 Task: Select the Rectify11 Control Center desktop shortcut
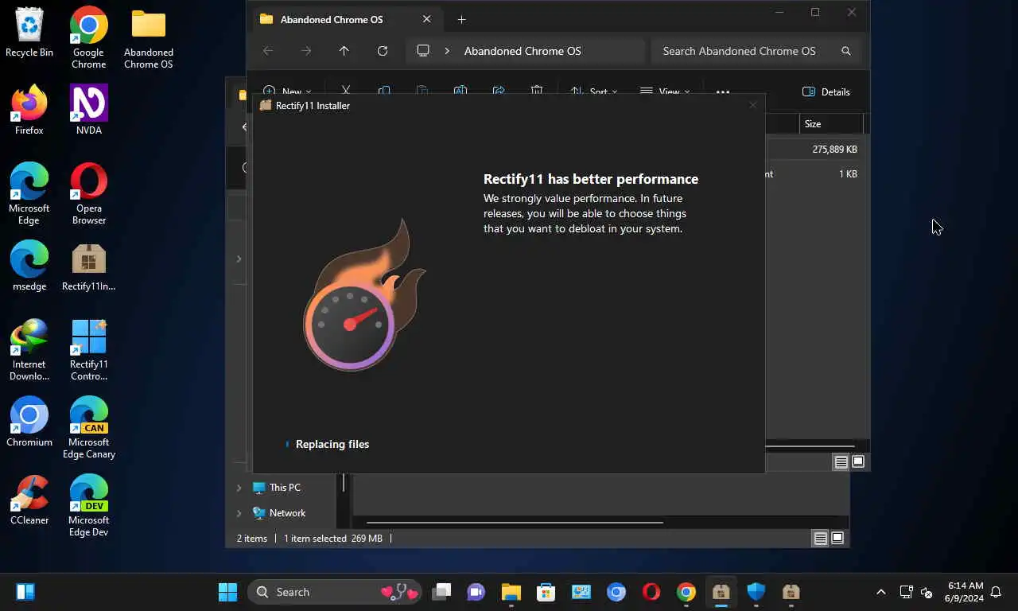89,350
